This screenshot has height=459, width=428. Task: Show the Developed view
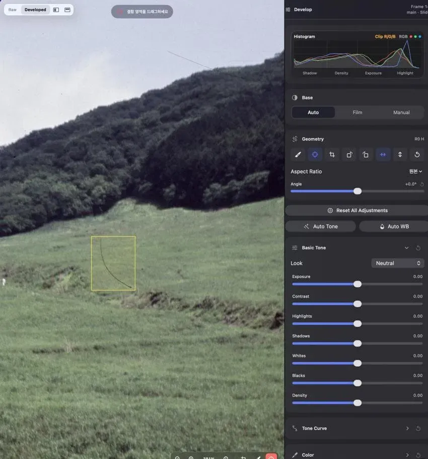(35, 10)
